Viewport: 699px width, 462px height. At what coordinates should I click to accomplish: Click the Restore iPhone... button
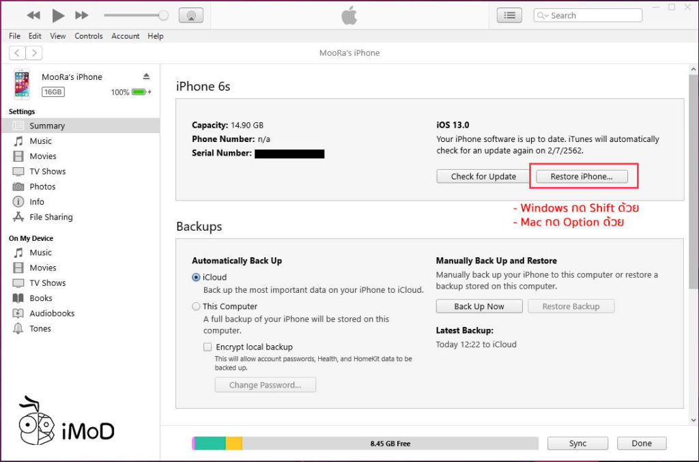[582, 177]
